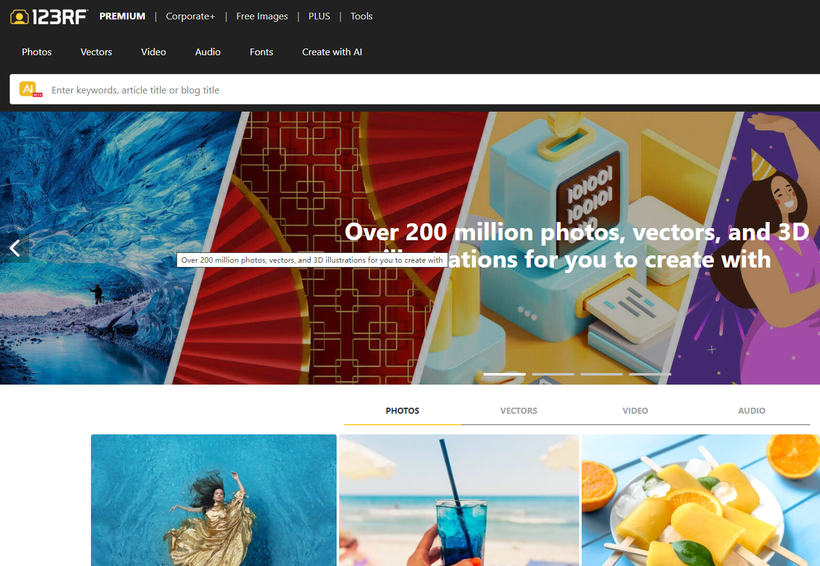Open the woman in gold dress photo
The width and height of the screenshot is (820, 566).
point(213,500)
